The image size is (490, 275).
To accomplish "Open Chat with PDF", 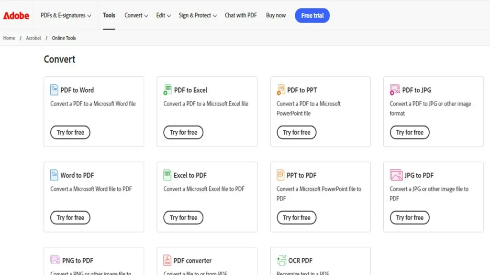I will coord(241,15).
